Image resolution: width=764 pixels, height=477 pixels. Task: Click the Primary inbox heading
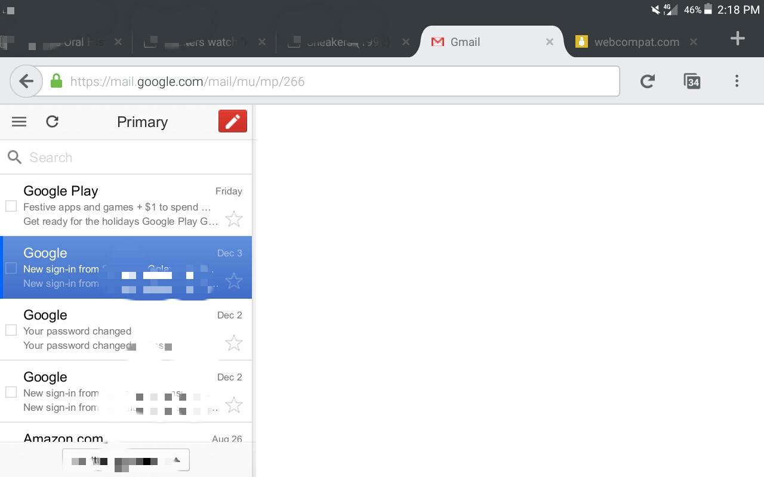[142, 122]
